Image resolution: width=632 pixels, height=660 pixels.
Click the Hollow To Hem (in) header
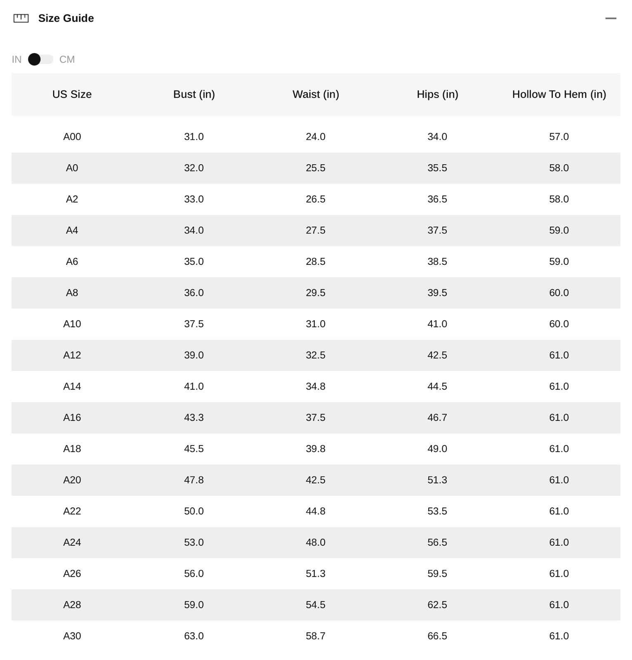pos(559,94)
